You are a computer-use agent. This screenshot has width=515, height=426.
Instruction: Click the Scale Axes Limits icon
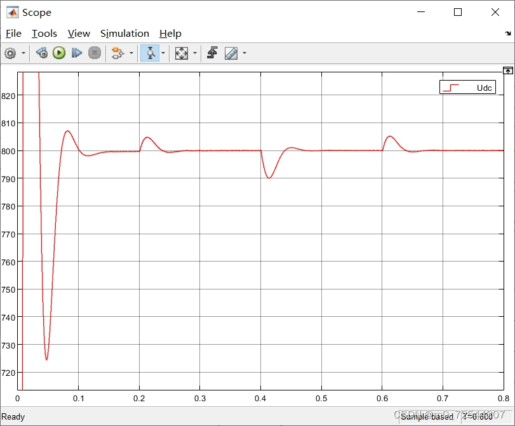point(182,53)
